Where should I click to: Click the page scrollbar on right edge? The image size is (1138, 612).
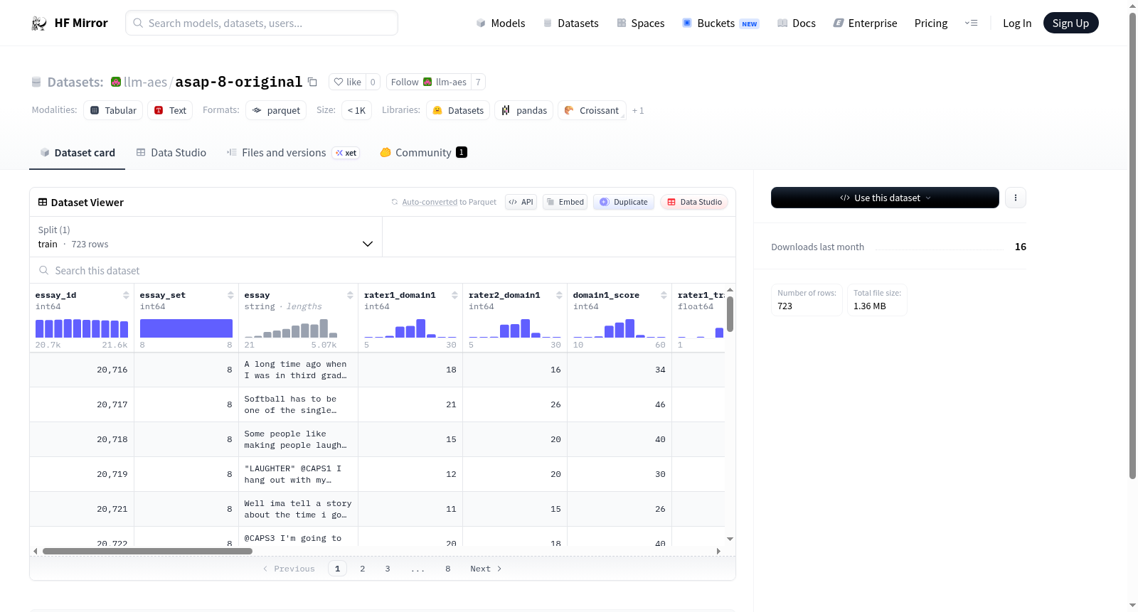tap(1132, 245)
